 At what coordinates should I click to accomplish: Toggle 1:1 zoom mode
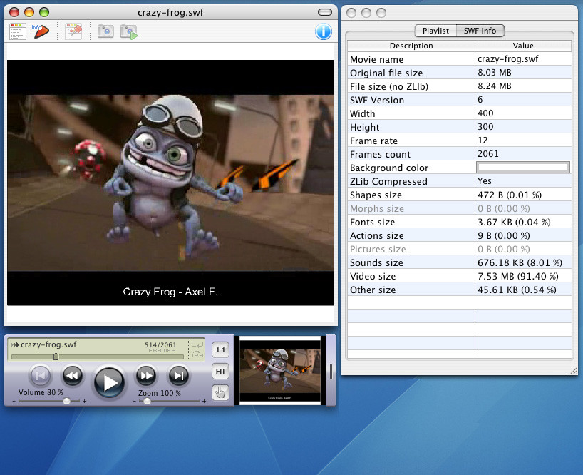tap(220, 350)
